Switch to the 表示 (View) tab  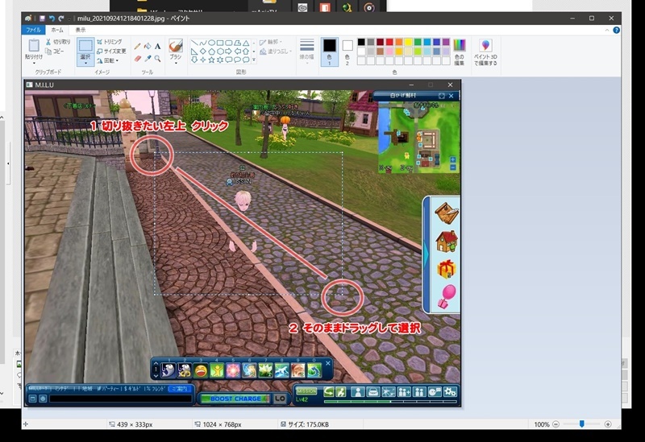point(81,29)
